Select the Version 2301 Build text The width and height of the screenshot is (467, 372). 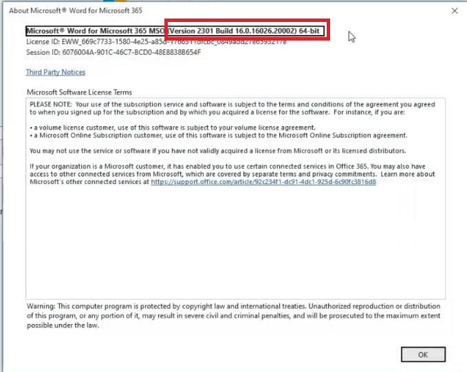243,31
